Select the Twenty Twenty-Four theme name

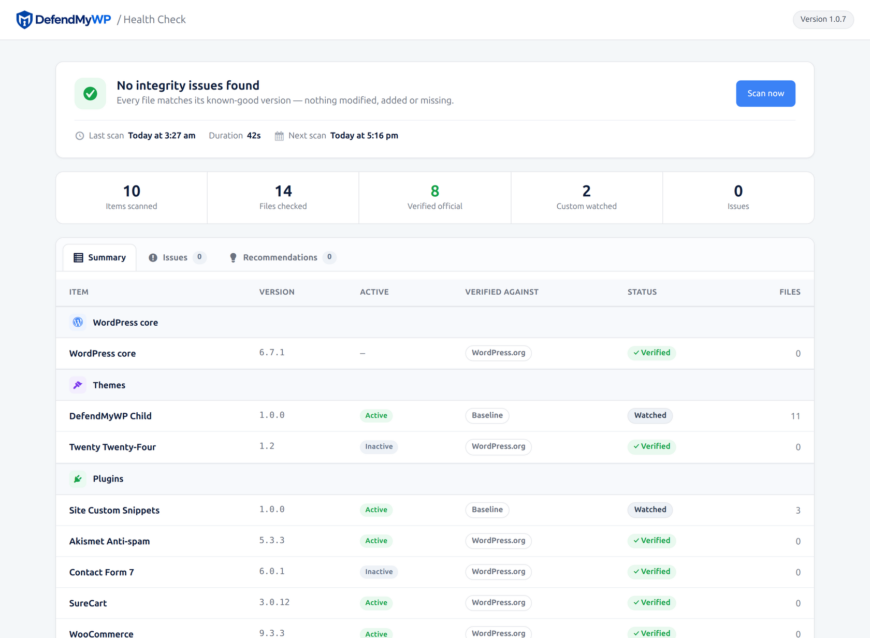(x=112, y=447)
